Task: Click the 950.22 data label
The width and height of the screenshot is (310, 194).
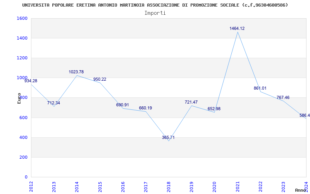Action: click(100, 80)
